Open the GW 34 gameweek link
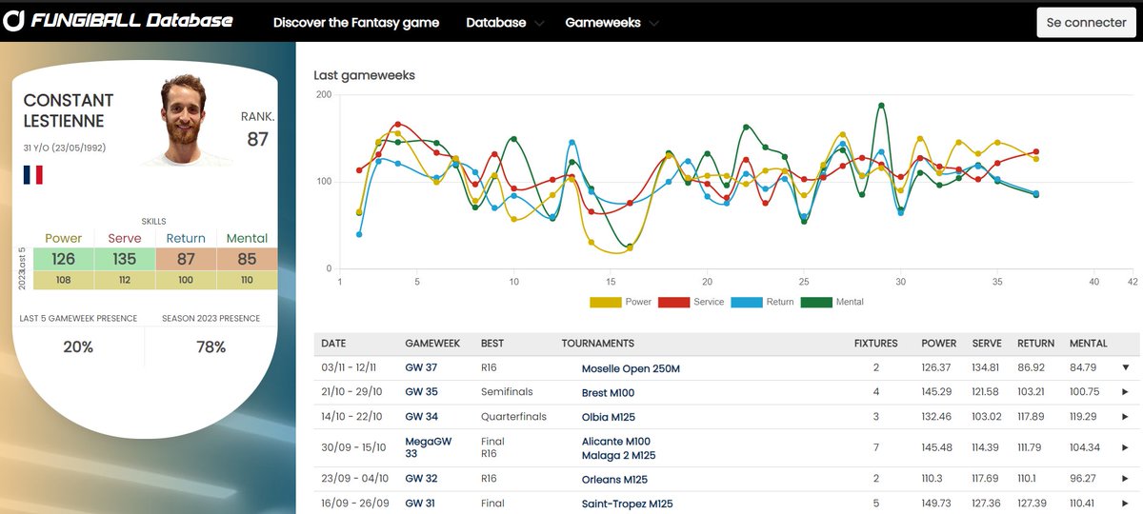 coord(421,416)
